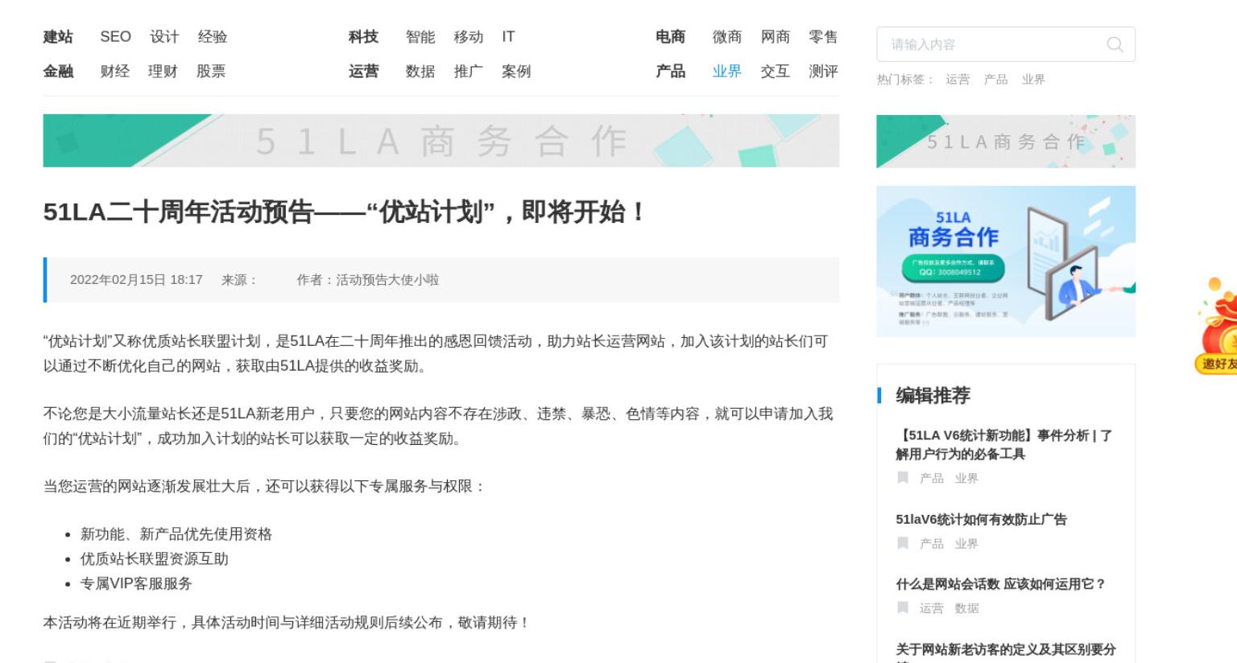The image size is (1237, 663).
Task: Open the 微商 subcategory
Action: 727,37
